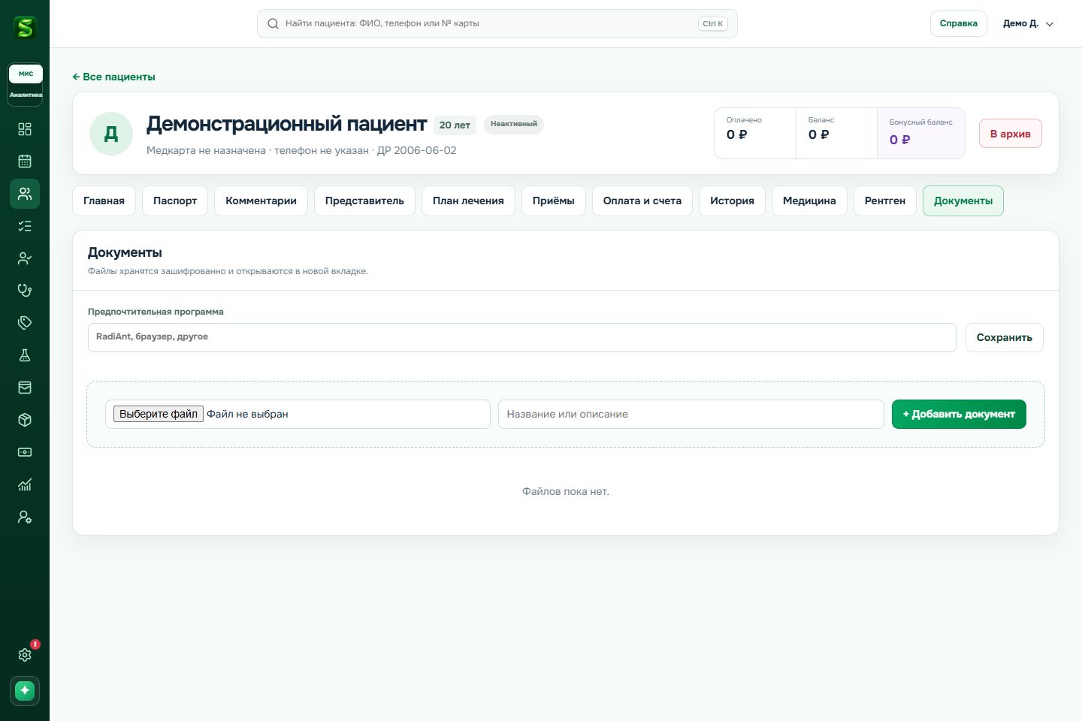Viewport: 1082px width, 721px height.
Task: Open the dashboard grid icon in sidebar
Action: pyautogui.click(x=25, y=129)
